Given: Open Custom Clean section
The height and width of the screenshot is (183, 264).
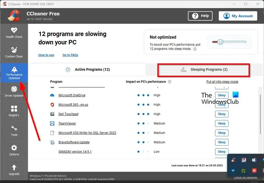Looking at the screenshot, I should pos(14,52).
